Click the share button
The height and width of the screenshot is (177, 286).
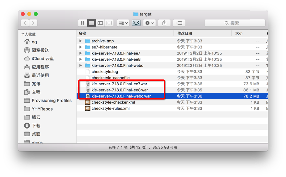(x=164, y=23)
